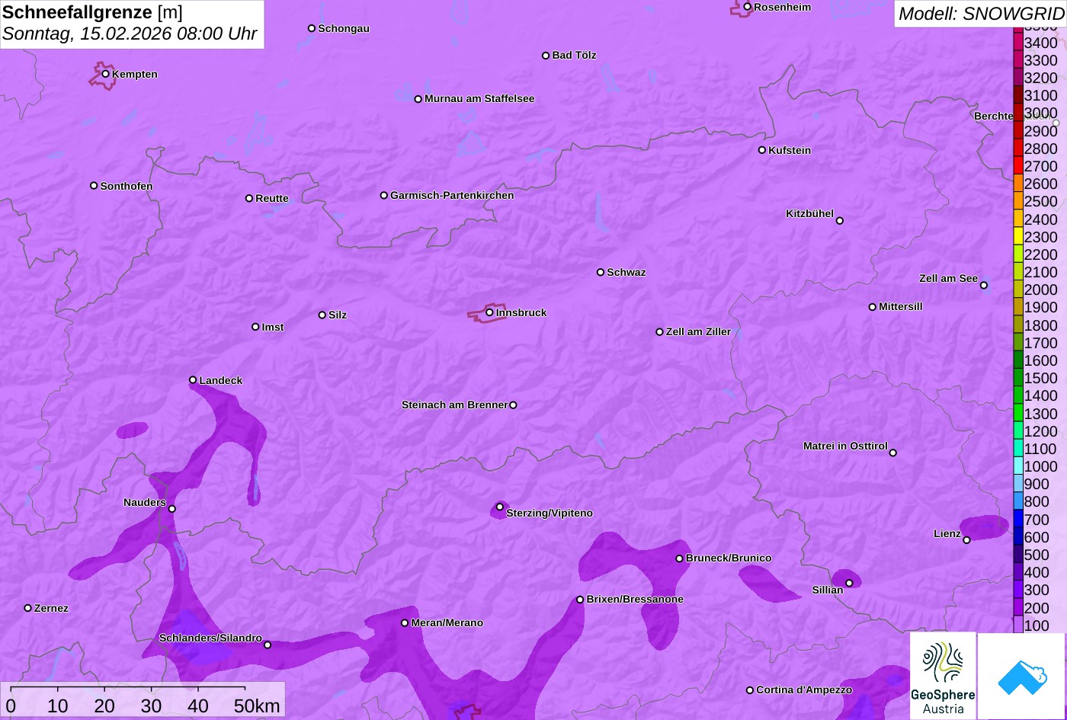
Task: Select the Innsbruck city marker dot
Action: tap(489, 312)
